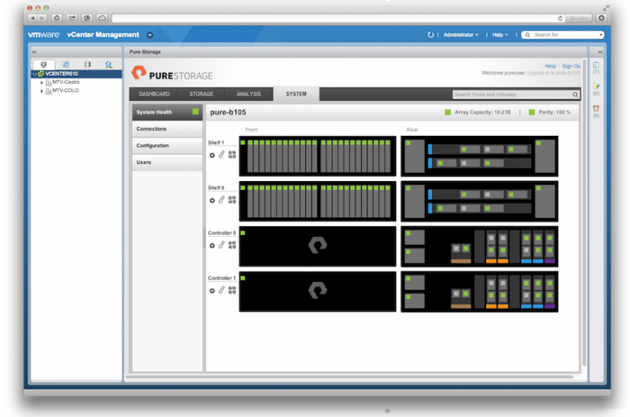Switch to the DASHBOARD tab
The width and height of the screenshot is (630, 417).
(x=154, y=94)
